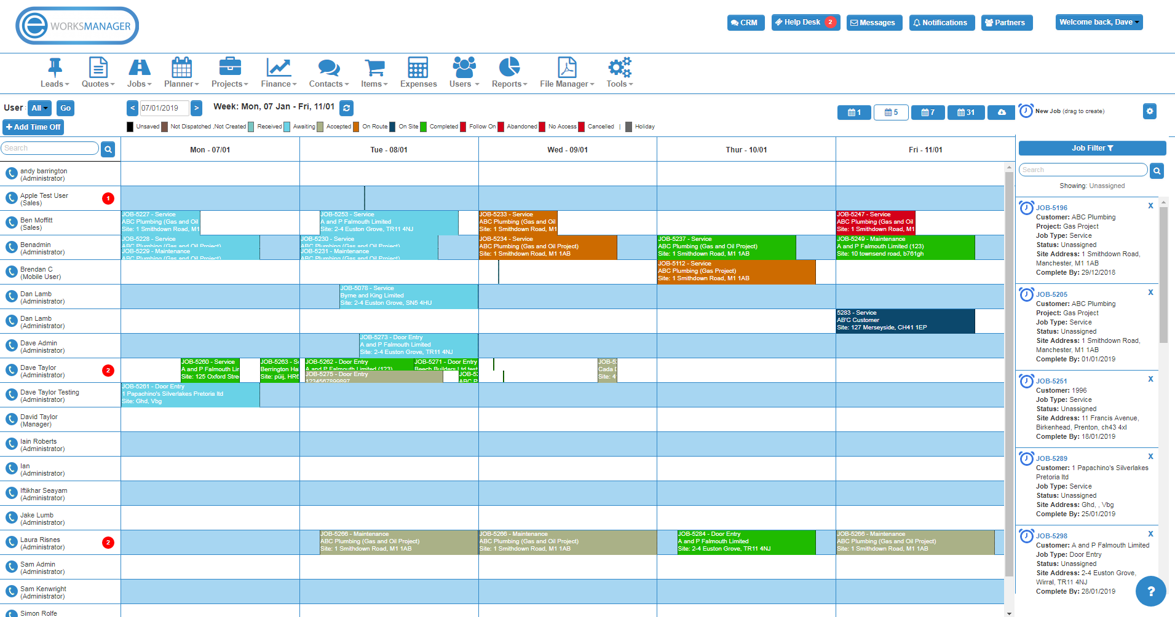Click the Add Time Off button
Viewport: 1175px width, 617px height.
(33, 127)
